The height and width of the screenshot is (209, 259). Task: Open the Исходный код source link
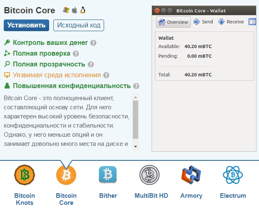coord(79,25)
